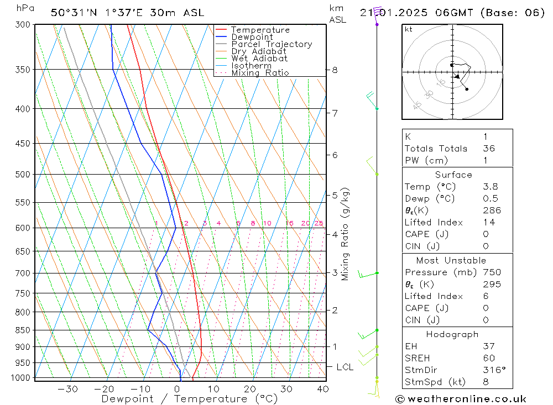Click the Dewpoint entry in the legend
The height and width of the screenshot is (405, 553).
pos(252,37)
